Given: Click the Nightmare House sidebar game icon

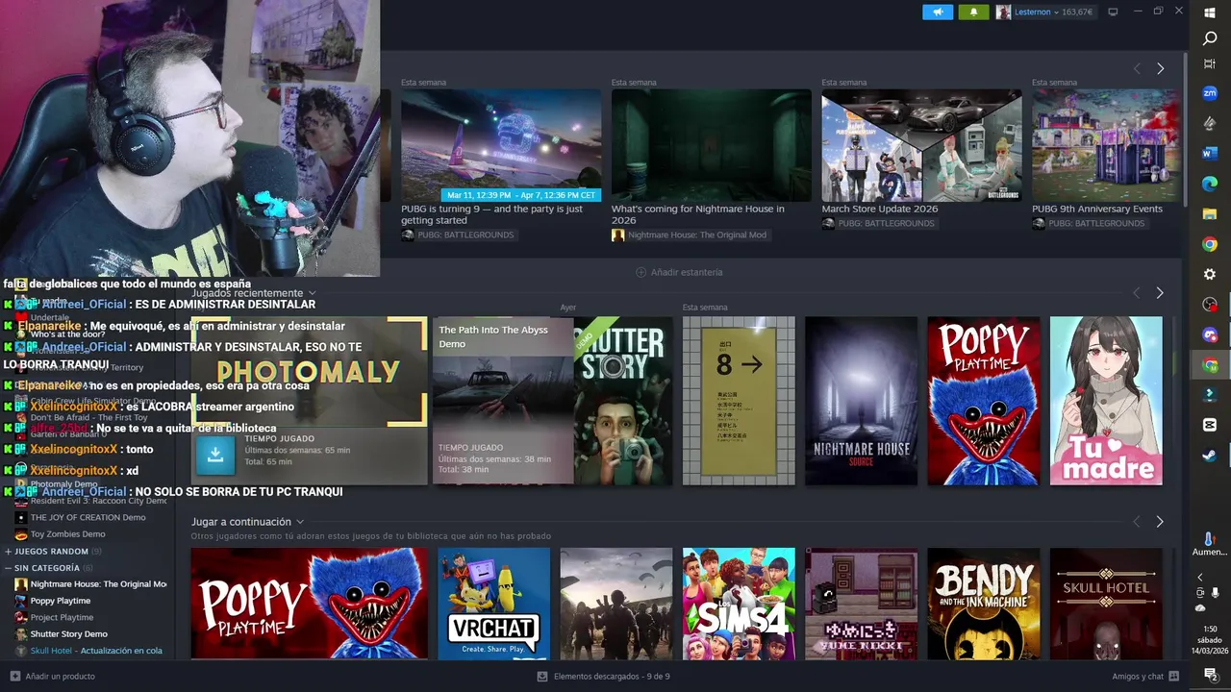Looking at the screenshot, I should click(21, 584).
